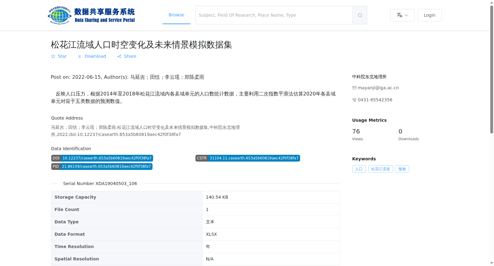Focus the subject search input field
The width and height of the screenshot is (494, 266).
click(x=274, y=15)
